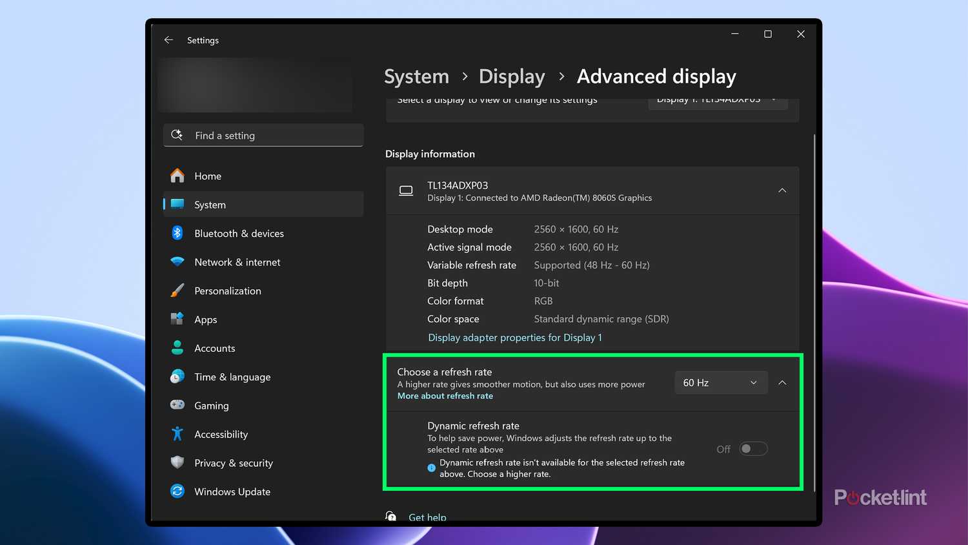Open Bluetooth & devices settings
Screen dimensions: 968x545
[177, 233]
